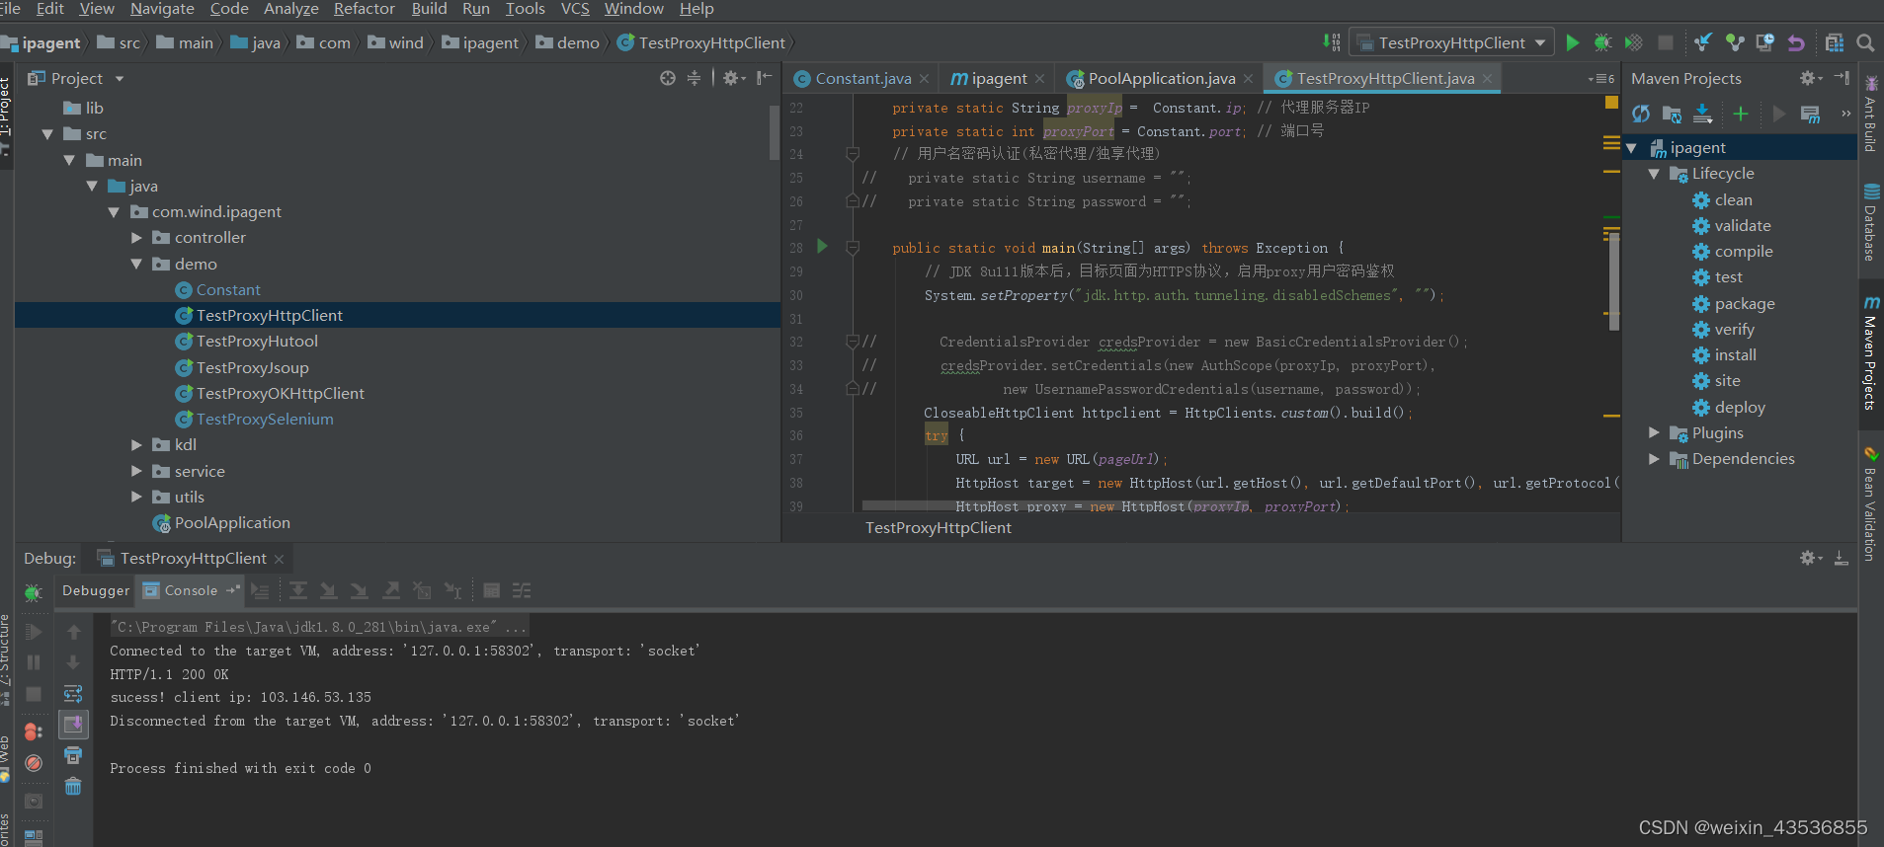The width and height of the screenshot is (1884, 847).
Task: Hide the Maven Projects panel
Action: (1842, 78)
